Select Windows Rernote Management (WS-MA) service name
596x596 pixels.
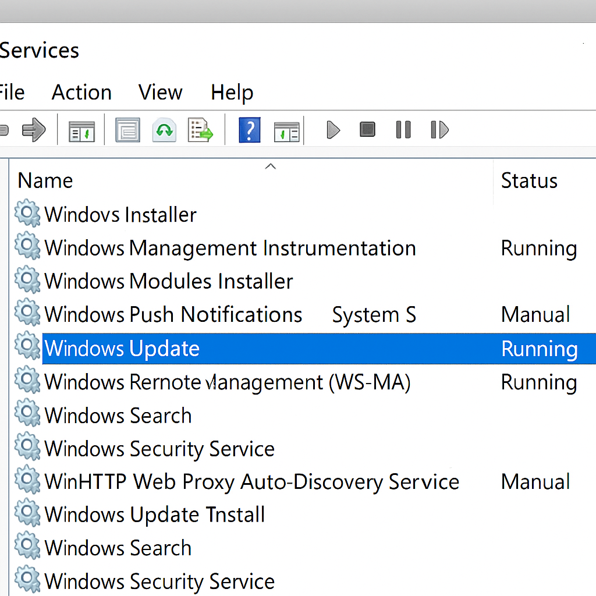coord(228,382)
